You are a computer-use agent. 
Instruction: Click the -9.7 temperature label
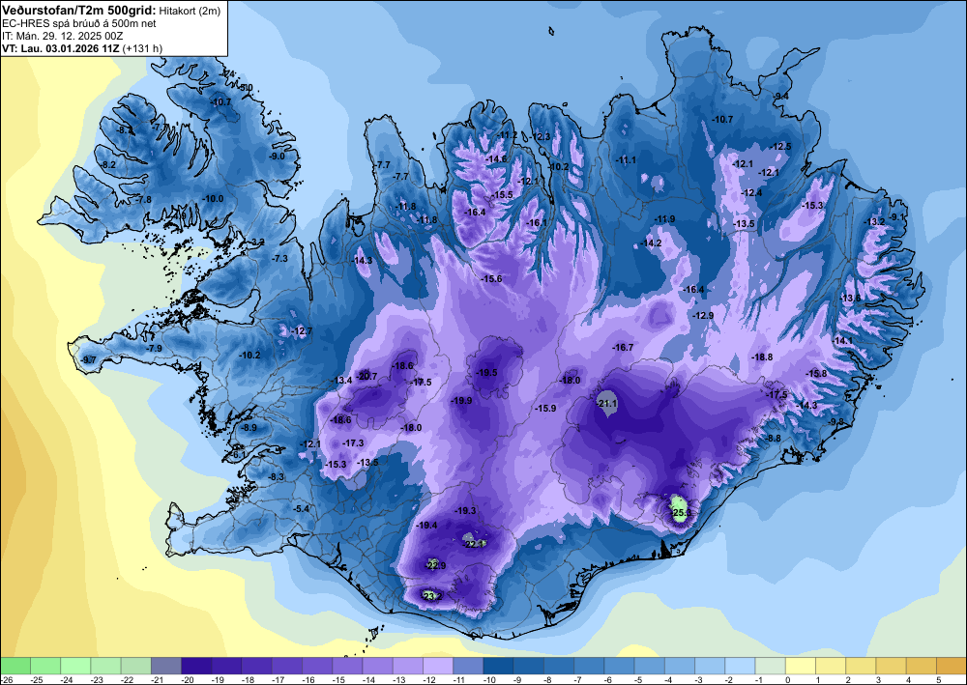pyautogui.click(x=89, y=359)
